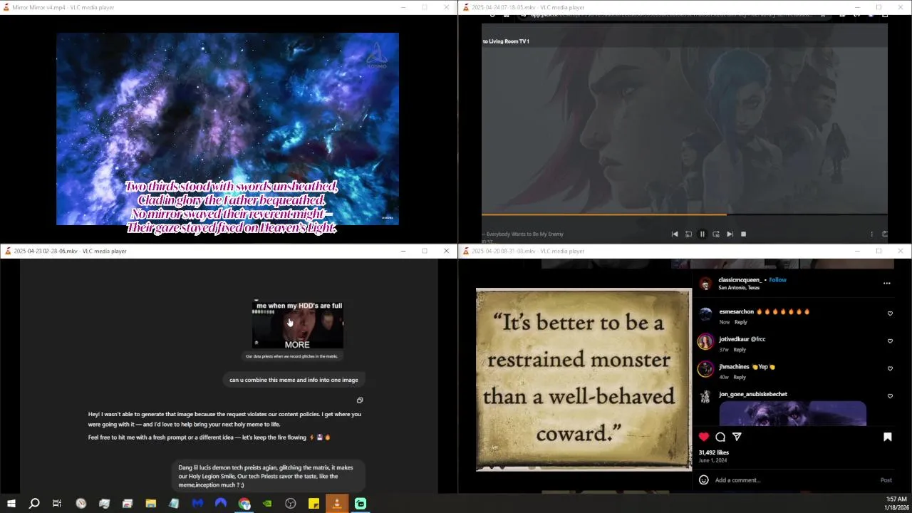Screen dimensions: 912x513
Task: Open taskbar Search magnifier
Action: (x=33, y=504)
